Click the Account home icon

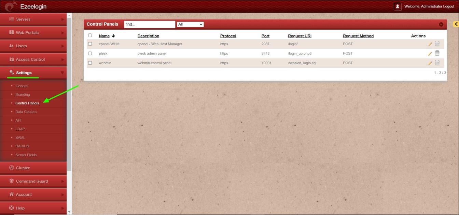point(11,195)
